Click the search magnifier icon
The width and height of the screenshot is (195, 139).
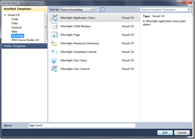point(189,10)
